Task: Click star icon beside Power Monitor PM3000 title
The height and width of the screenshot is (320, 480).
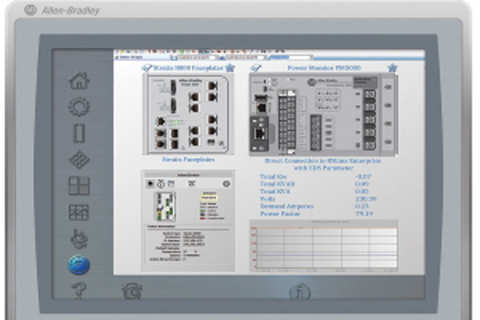Action: [x=392, y=68]
